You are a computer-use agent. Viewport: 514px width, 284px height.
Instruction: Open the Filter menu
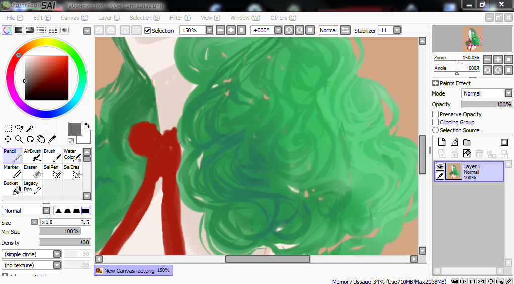180,18
